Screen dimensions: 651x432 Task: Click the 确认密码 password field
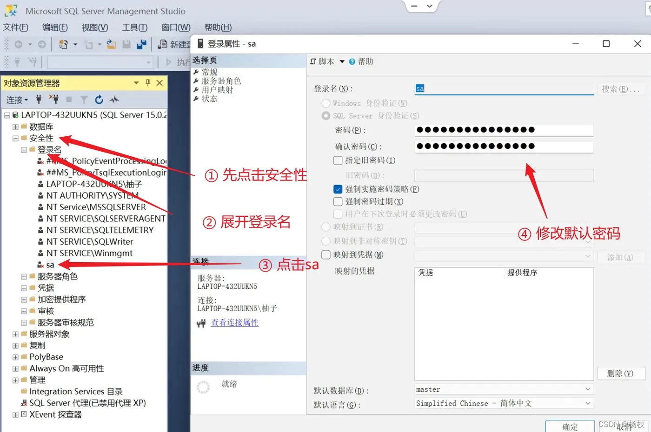(504, 146)
